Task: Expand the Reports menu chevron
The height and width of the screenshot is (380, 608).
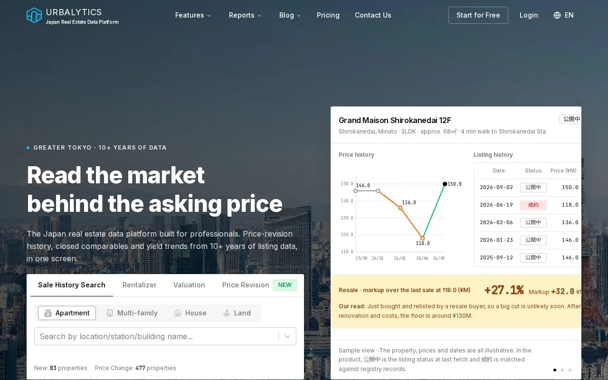Action: [259, 16]
